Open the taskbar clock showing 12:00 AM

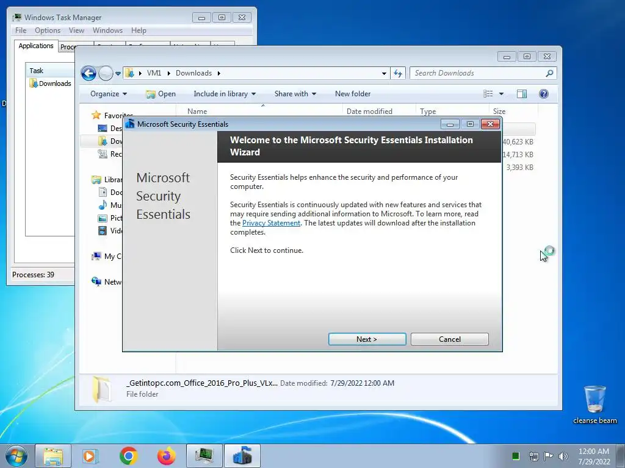point(594,456)
